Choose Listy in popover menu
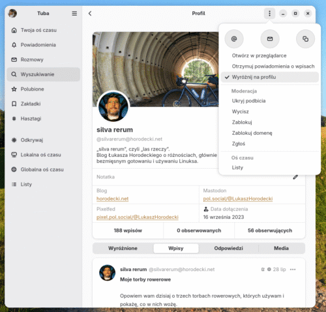The height and width of the screenshot is (312, 326). coord(270,167)
